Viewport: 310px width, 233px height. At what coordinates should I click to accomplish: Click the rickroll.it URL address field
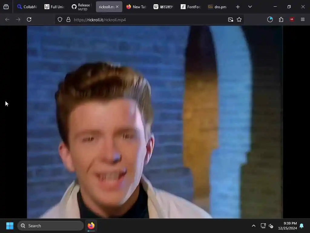pos(149,20)
